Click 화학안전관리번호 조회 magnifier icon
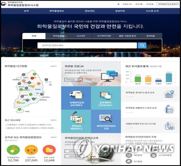The width and height of the screenshot is (181, 166). click(x=106, y=118)
